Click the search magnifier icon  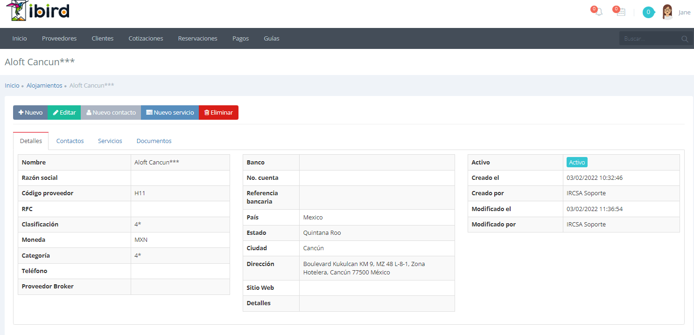[685, 39]
